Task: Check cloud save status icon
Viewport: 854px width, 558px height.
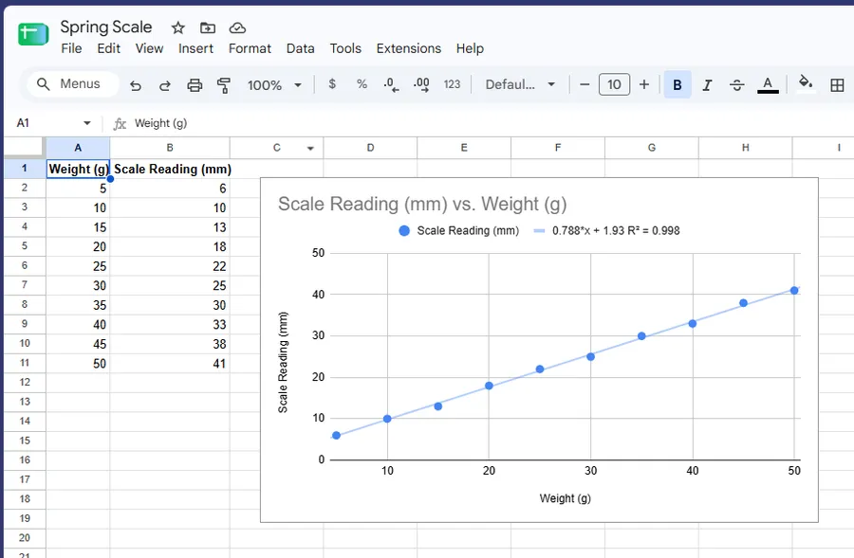Action: click(237, 27)
